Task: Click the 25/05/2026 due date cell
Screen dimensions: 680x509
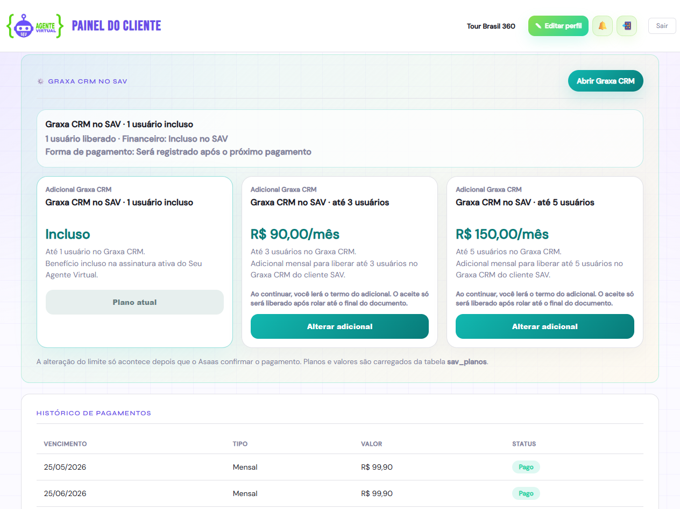Action: tap(65, 467)
